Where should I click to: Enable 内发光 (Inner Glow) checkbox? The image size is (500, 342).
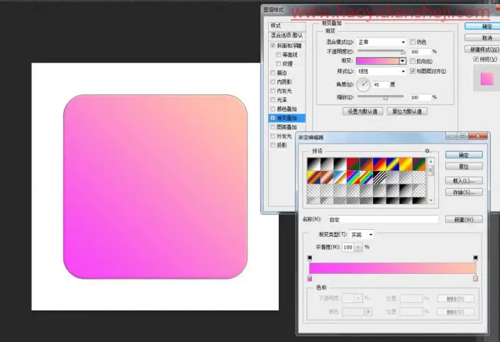(x=272, y=91)
